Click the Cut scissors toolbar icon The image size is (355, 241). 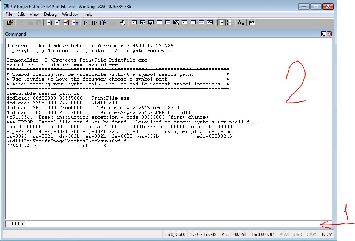click(x=21, y=22)
